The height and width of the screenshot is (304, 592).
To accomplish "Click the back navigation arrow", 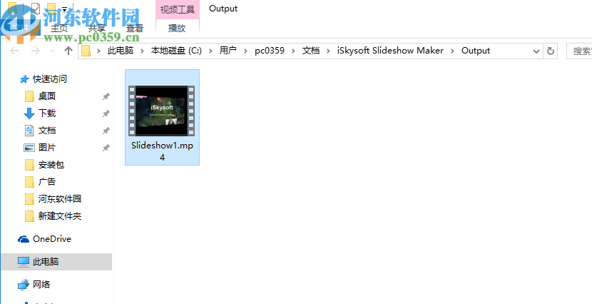I will [14, 51].
